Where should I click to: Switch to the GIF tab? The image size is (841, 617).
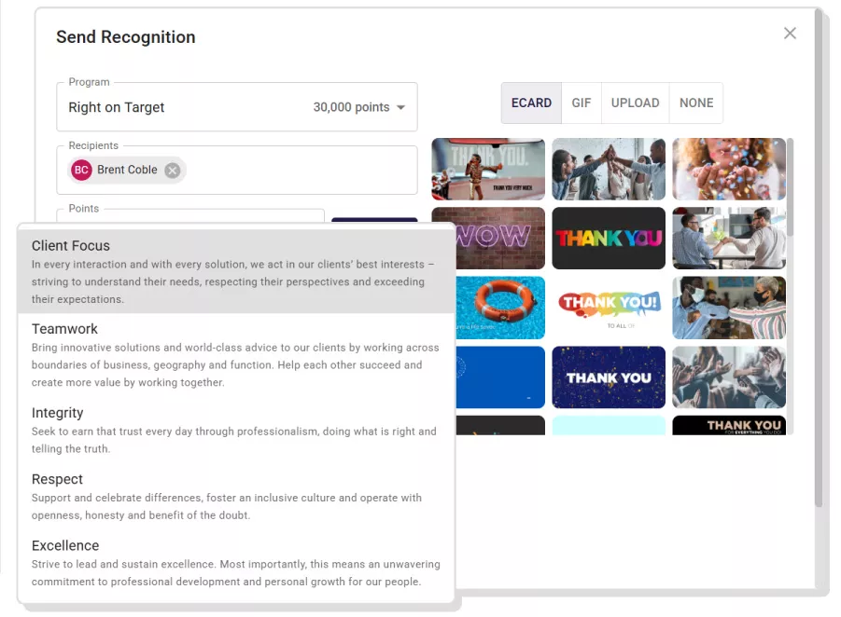(x=581, y=103)
